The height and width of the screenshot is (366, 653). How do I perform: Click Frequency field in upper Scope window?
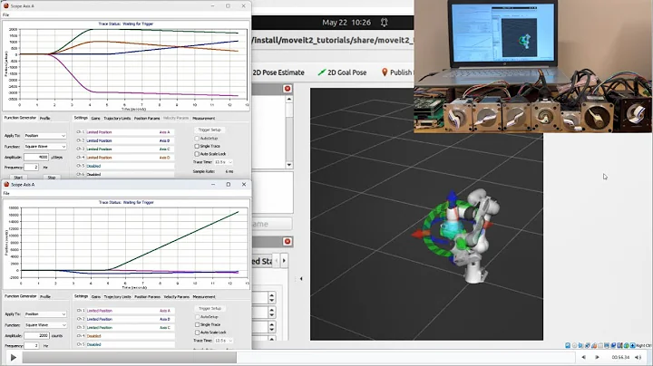pos(31,168)
